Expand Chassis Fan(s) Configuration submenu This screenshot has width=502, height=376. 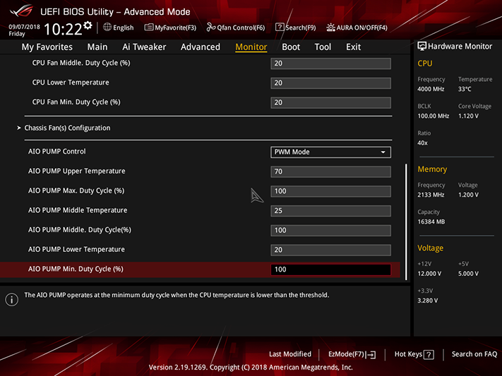pyautogui.click(x=67, y=128)
